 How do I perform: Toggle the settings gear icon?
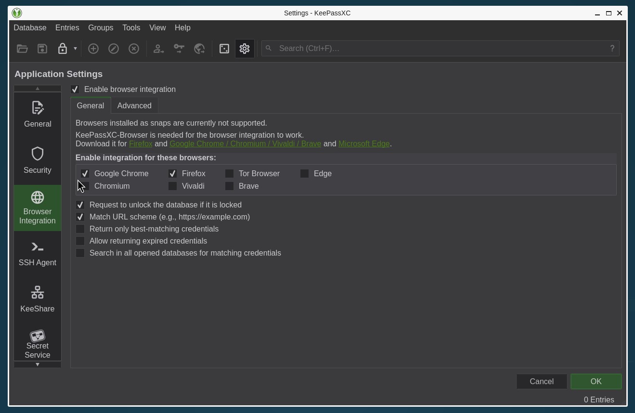point(245,49)
